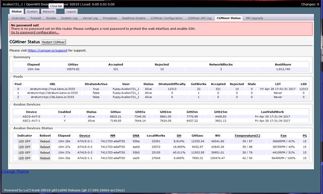Open the canaan.io support link
The height and width of the screenshot is (194, 323).
coord(47,51)
